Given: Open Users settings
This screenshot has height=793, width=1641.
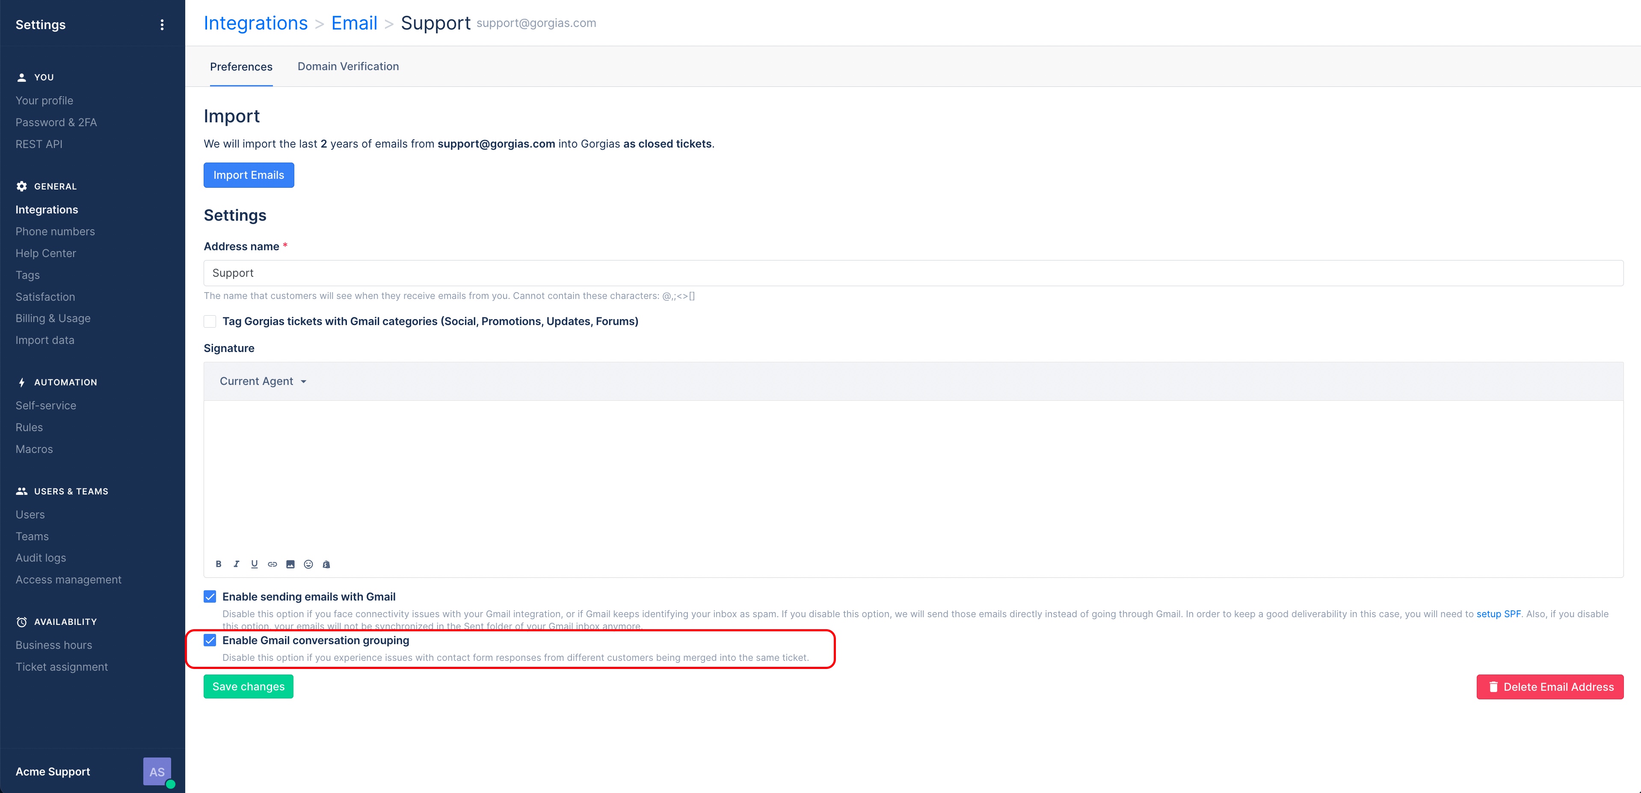Looking at the screenshot, I should [30, 515].
